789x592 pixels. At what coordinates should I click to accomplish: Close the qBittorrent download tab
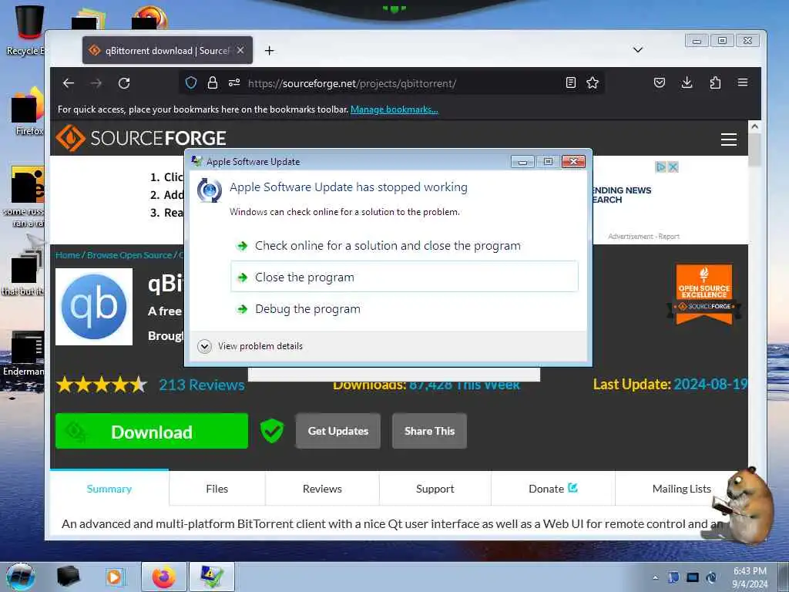pos(240,50)
